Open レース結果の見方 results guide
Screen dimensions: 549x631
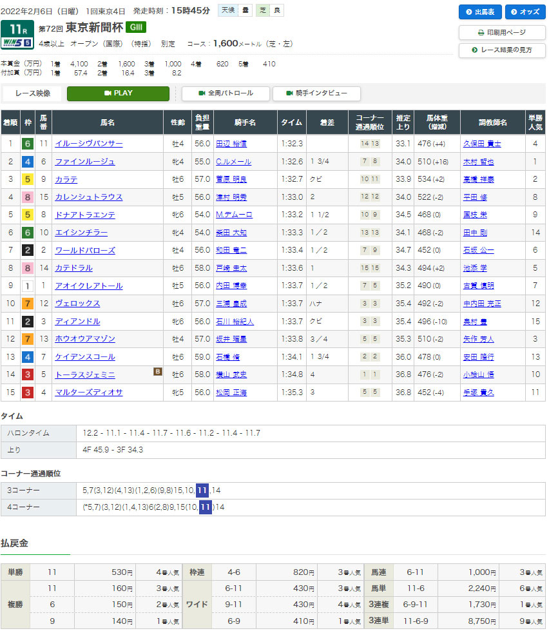502,50
